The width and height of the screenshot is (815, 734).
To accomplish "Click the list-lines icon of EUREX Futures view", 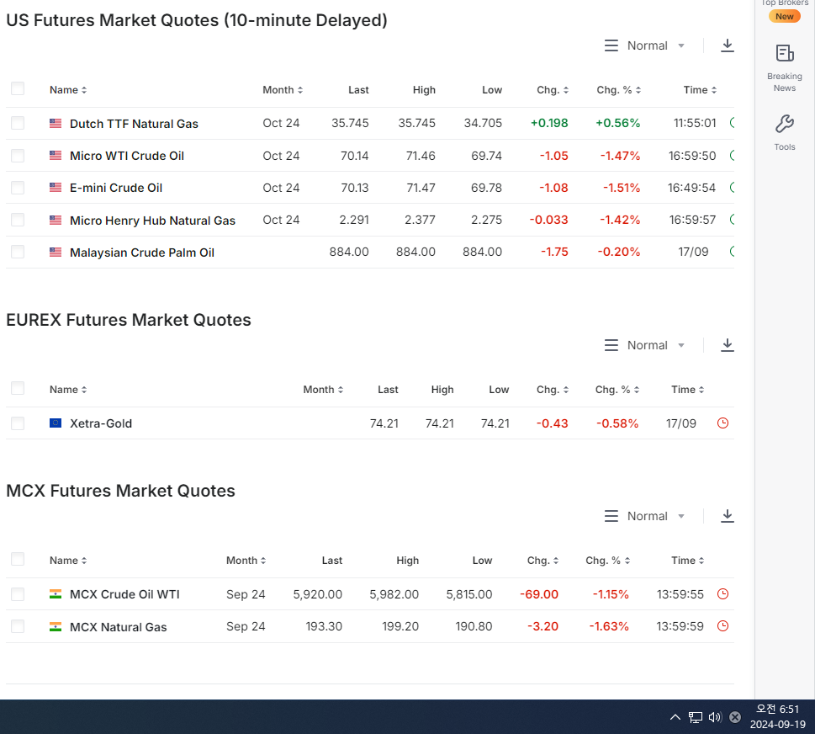I will point(611,345).
